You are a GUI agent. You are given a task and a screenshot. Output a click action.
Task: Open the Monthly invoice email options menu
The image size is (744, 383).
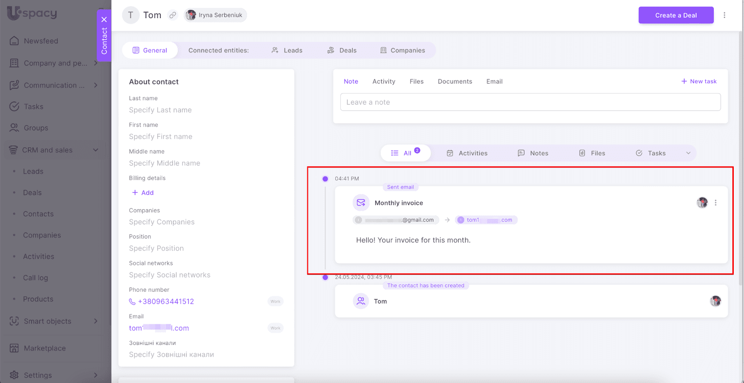(x=715, y=203)
